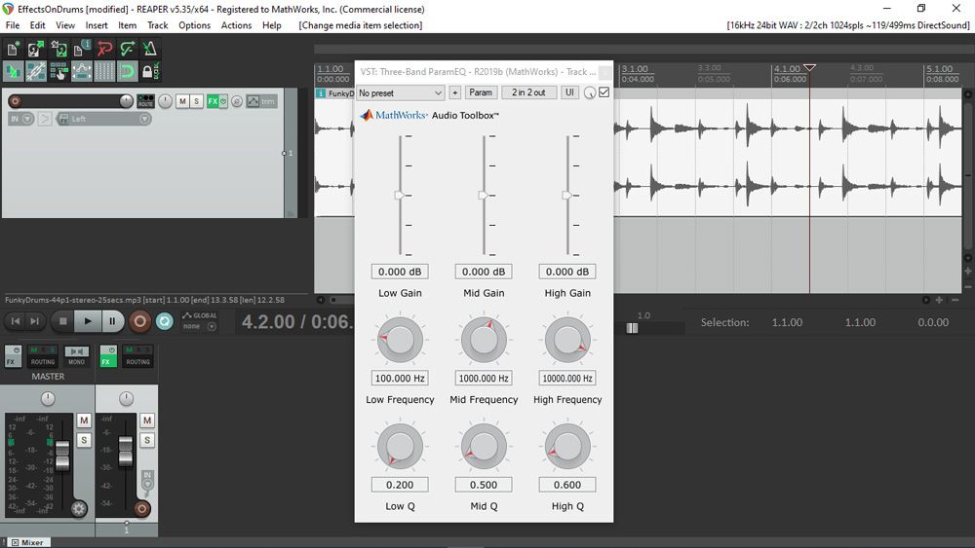975x548 pixels.
Task: Click the 2 in 2 out button
Action: 528,92
